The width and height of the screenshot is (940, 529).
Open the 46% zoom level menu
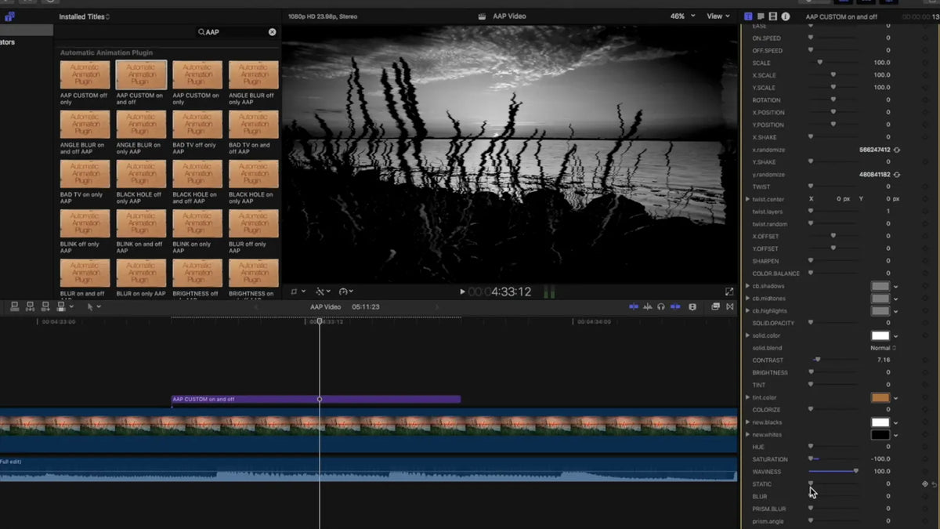681,16
